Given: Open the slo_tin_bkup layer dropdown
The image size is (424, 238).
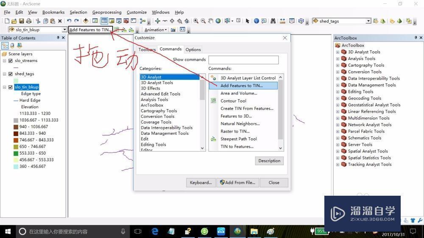Looking at the screenshot, I should [64, 30].
